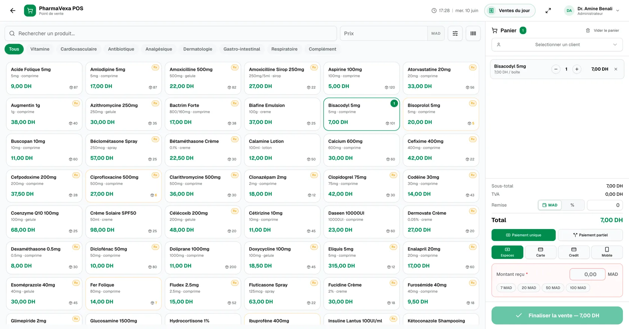Decrease Bisacodyl 5mg quantity
The width and height of the screenshot is (629, 329).
pos(556,69)
